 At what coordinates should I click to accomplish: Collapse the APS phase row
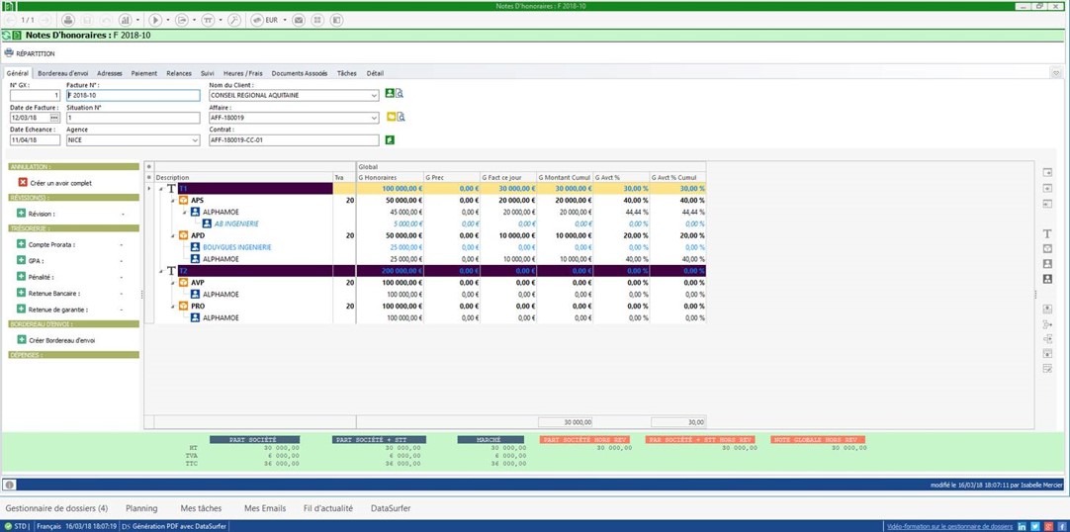[x=173, y=201]
